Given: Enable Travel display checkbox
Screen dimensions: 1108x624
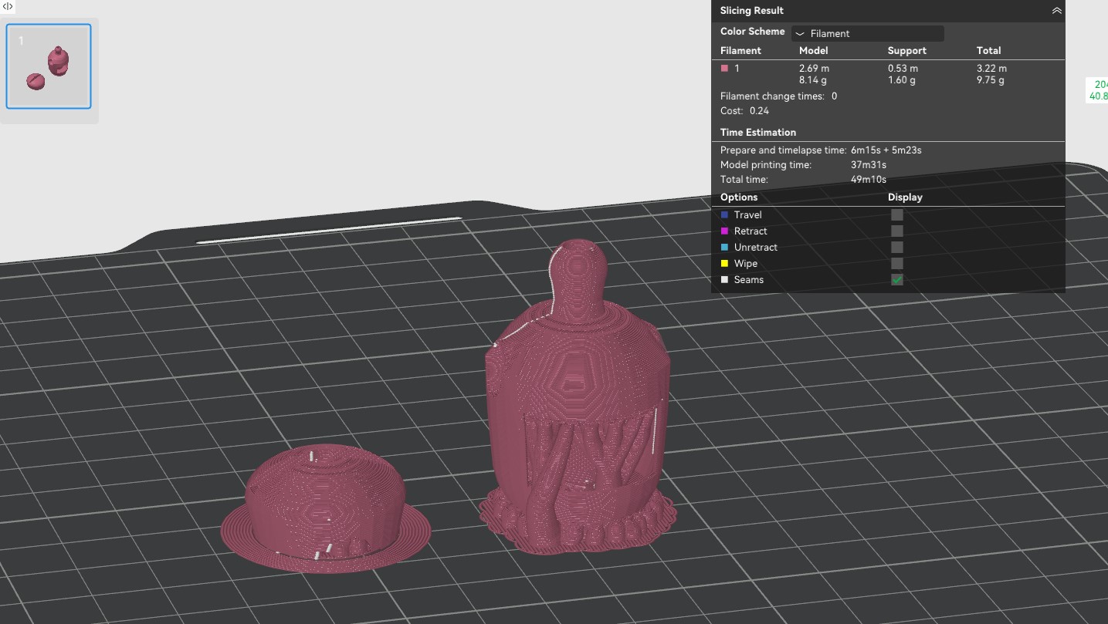Looking at the screenshot, I should [x=896, y=215].
